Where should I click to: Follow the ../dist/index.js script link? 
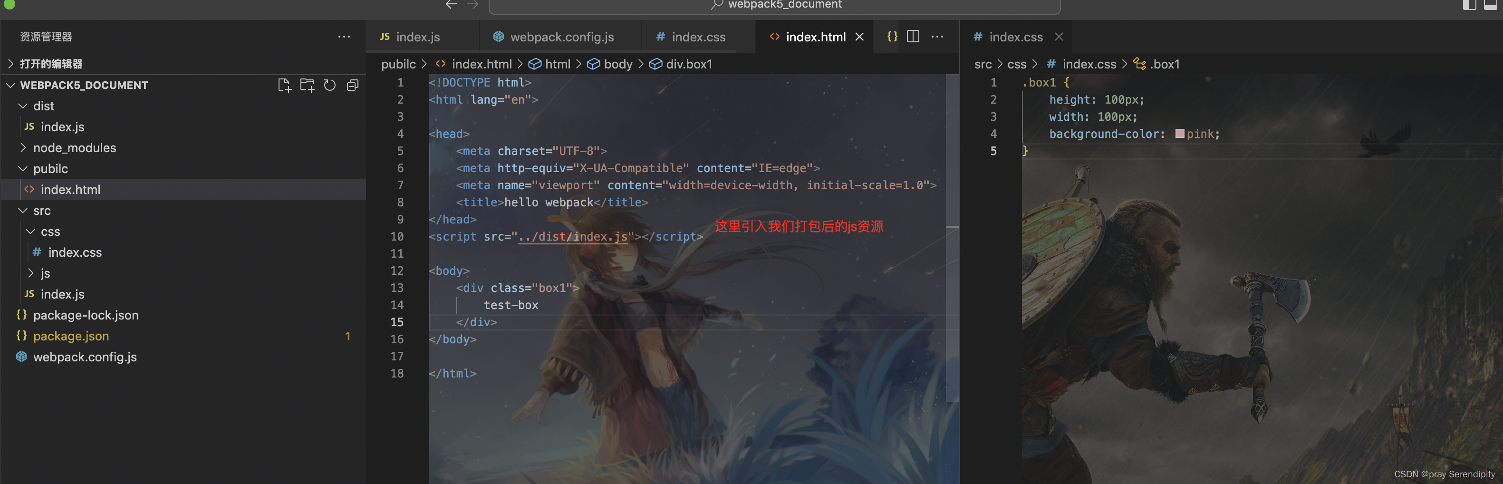[572, 236]
